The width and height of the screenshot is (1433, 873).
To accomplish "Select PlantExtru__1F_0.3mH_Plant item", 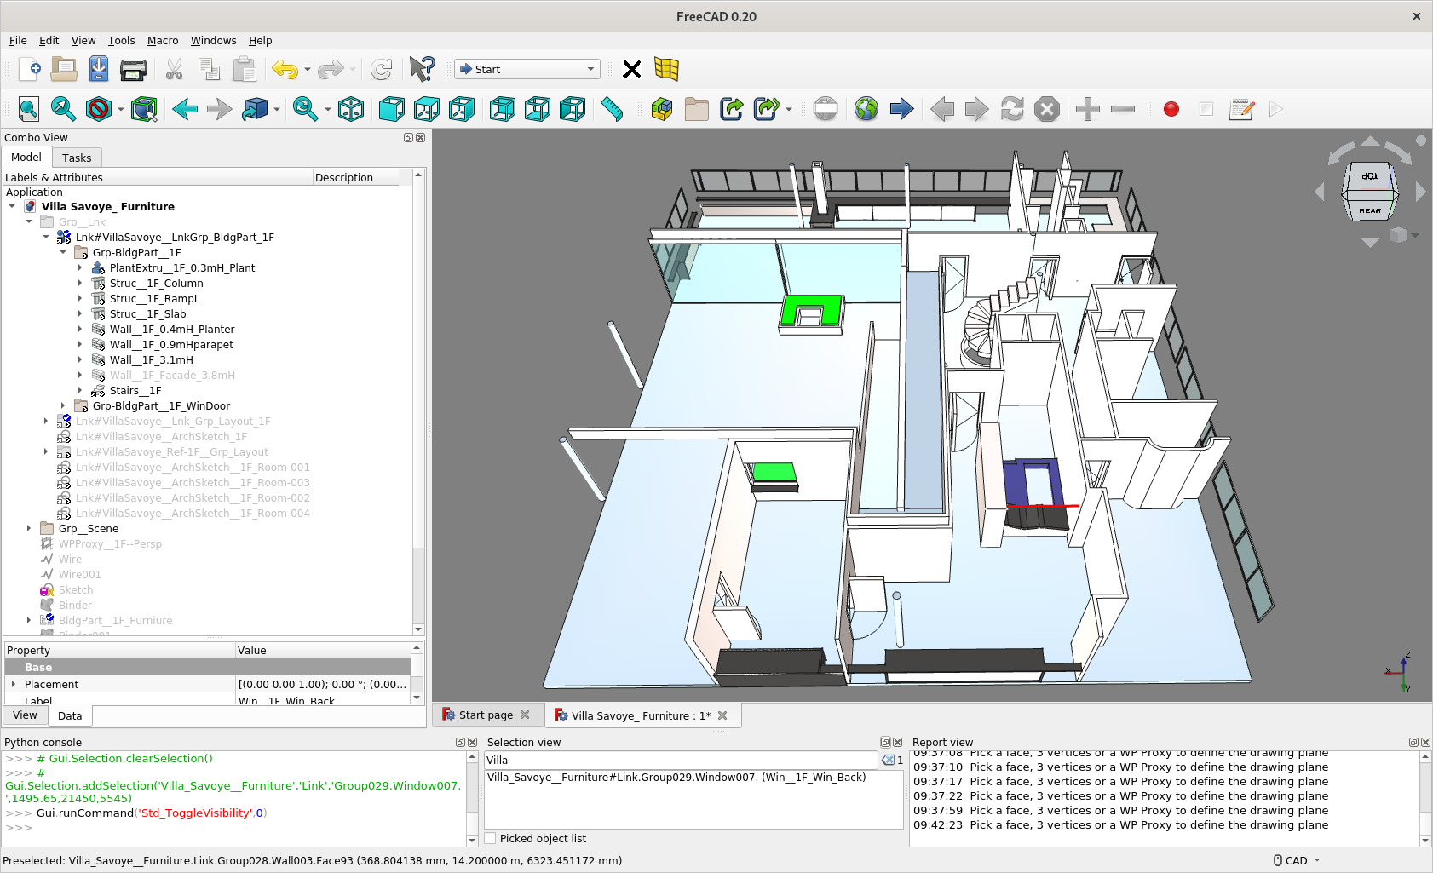I will [x=182, y=267].
